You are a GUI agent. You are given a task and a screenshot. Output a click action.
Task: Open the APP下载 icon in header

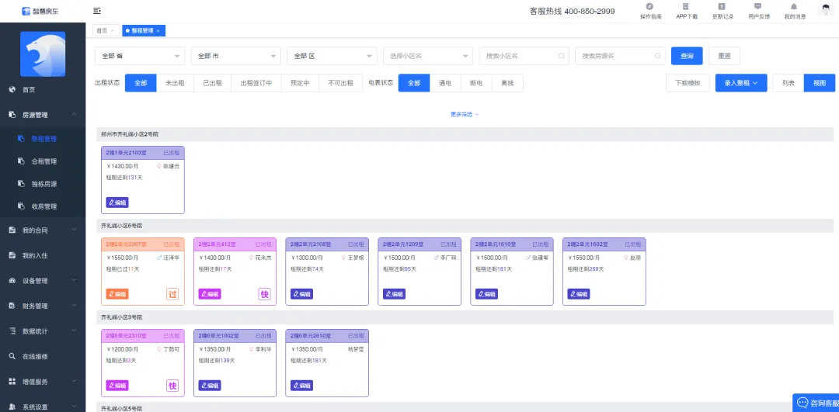coord(686,7)
